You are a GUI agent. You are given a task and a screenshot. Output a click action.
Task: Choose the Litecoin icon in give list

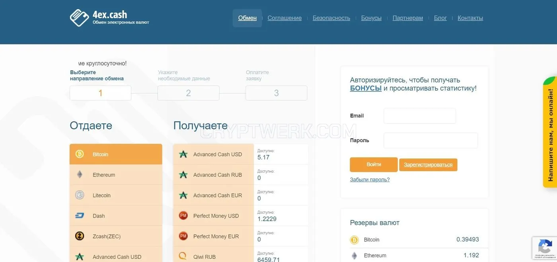point(80,195)
